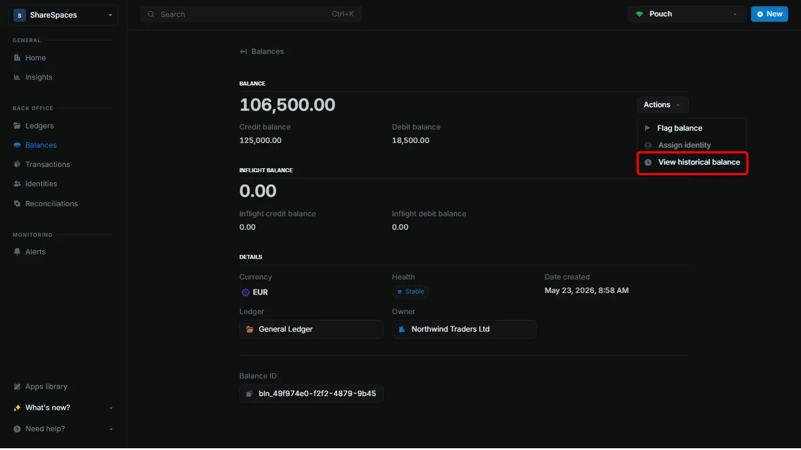Open the Pouch environment dropdown

(687, 14)
